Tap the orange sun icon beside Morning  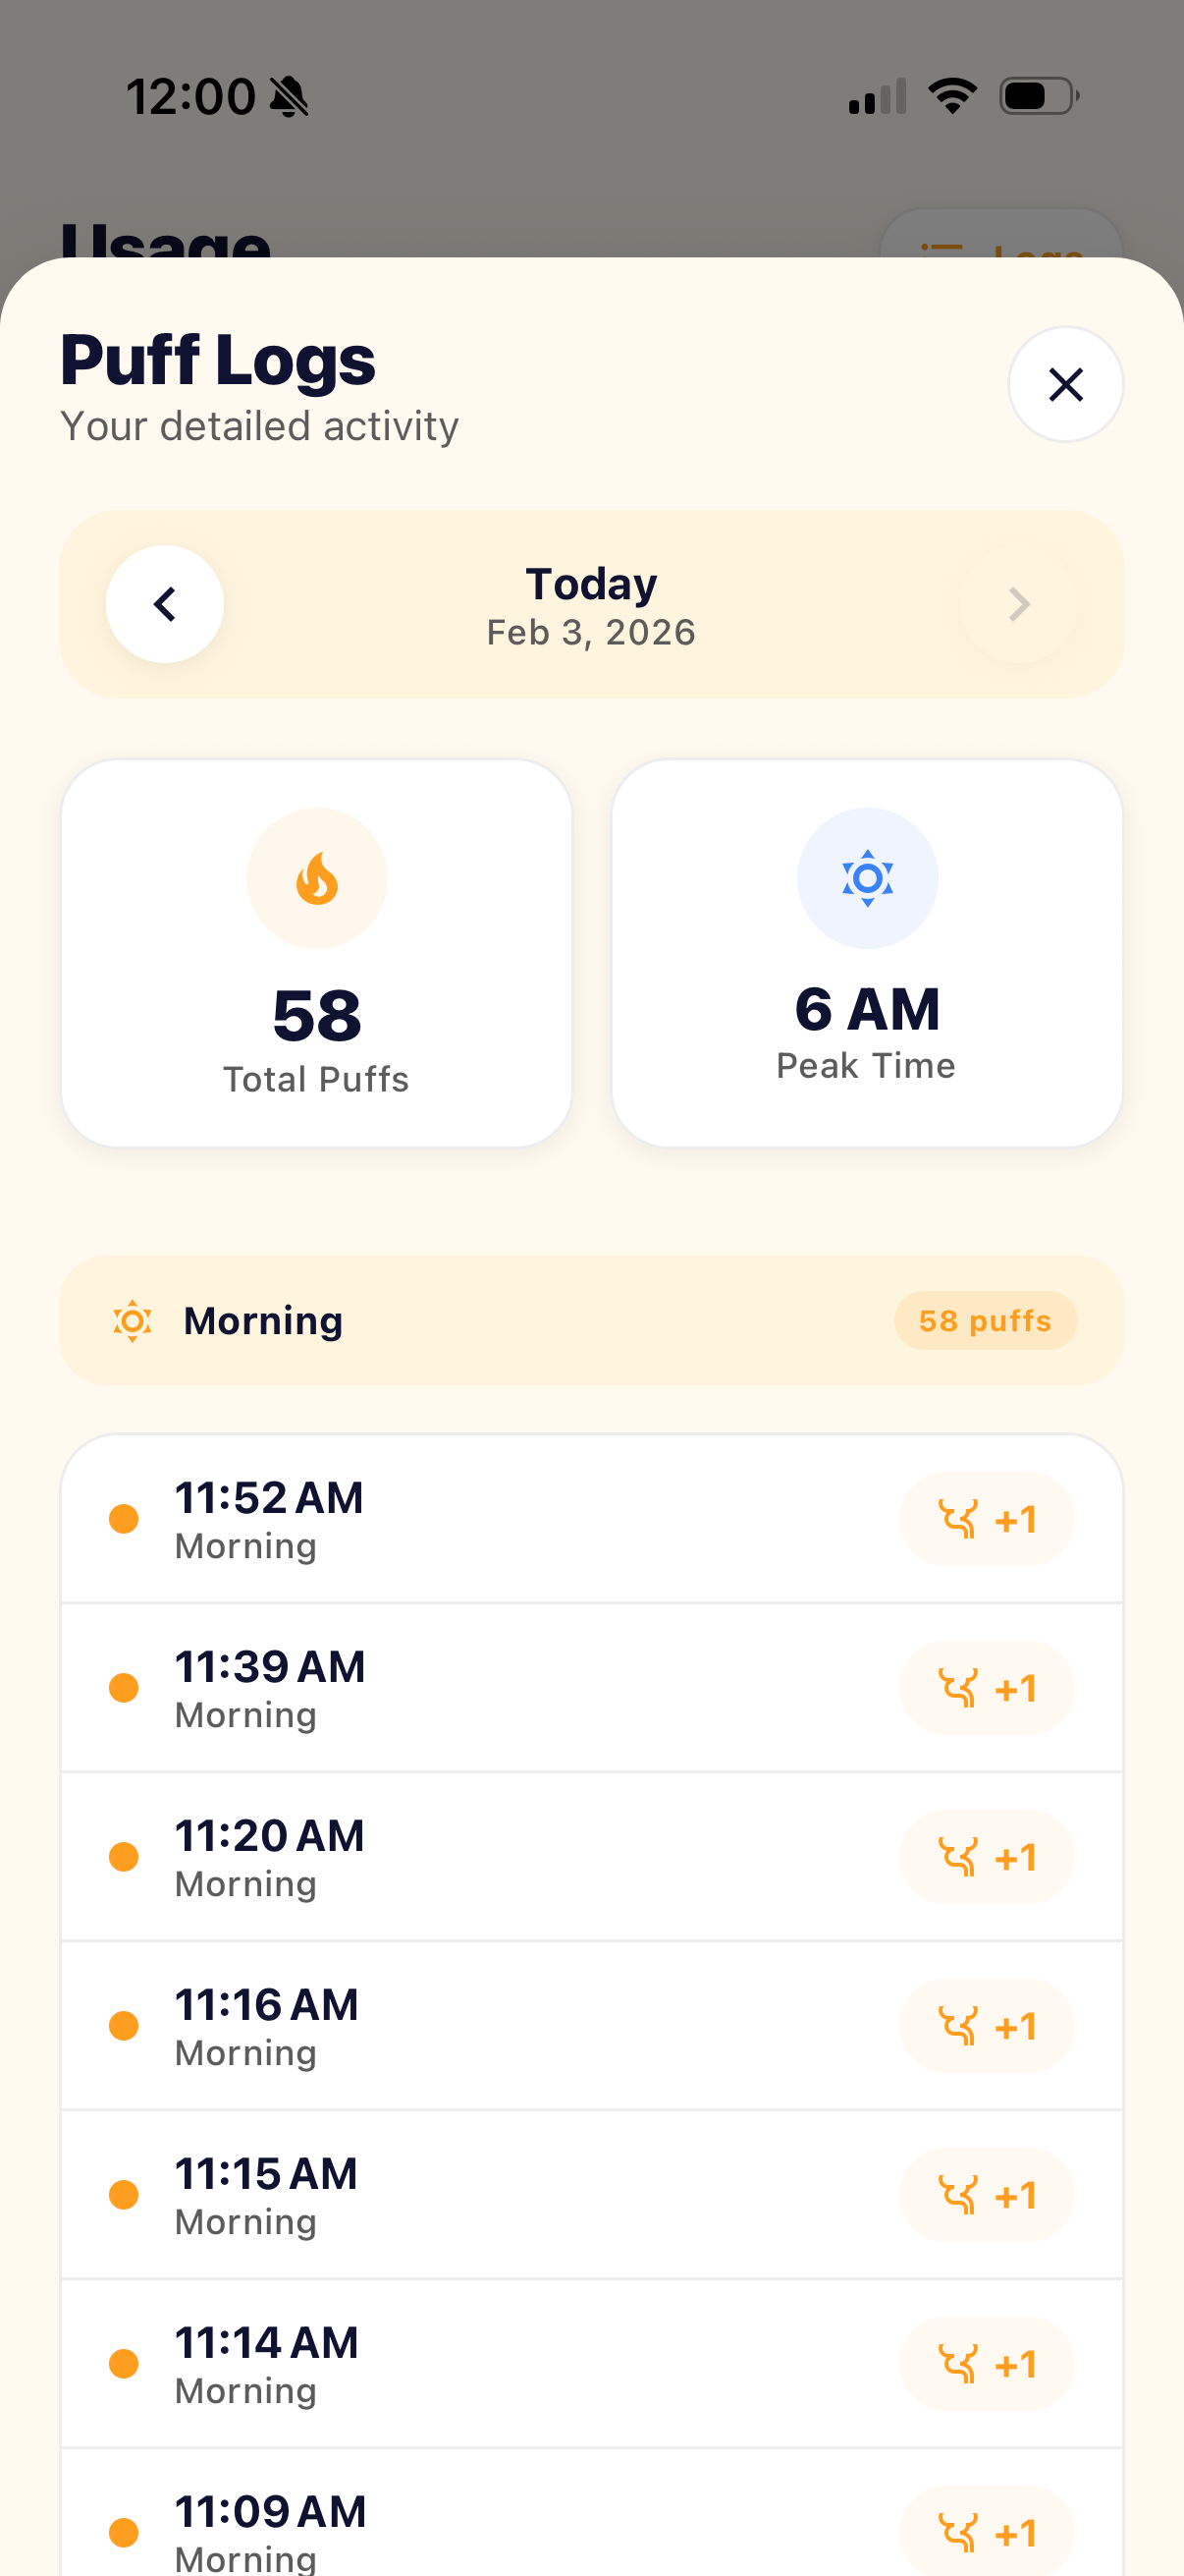coord(132,1321)
